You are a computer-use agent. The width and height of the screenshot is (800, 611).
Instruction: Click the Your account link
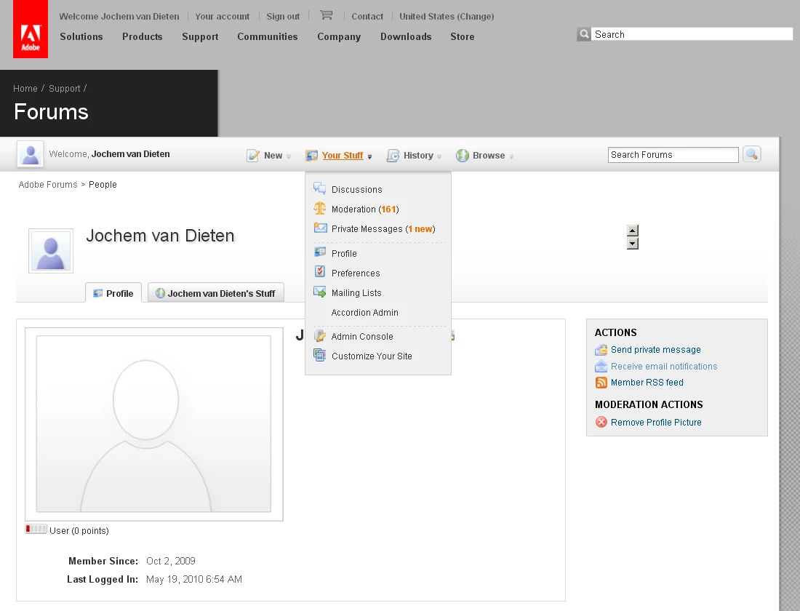pyautogui.click(x=223, y=16)
